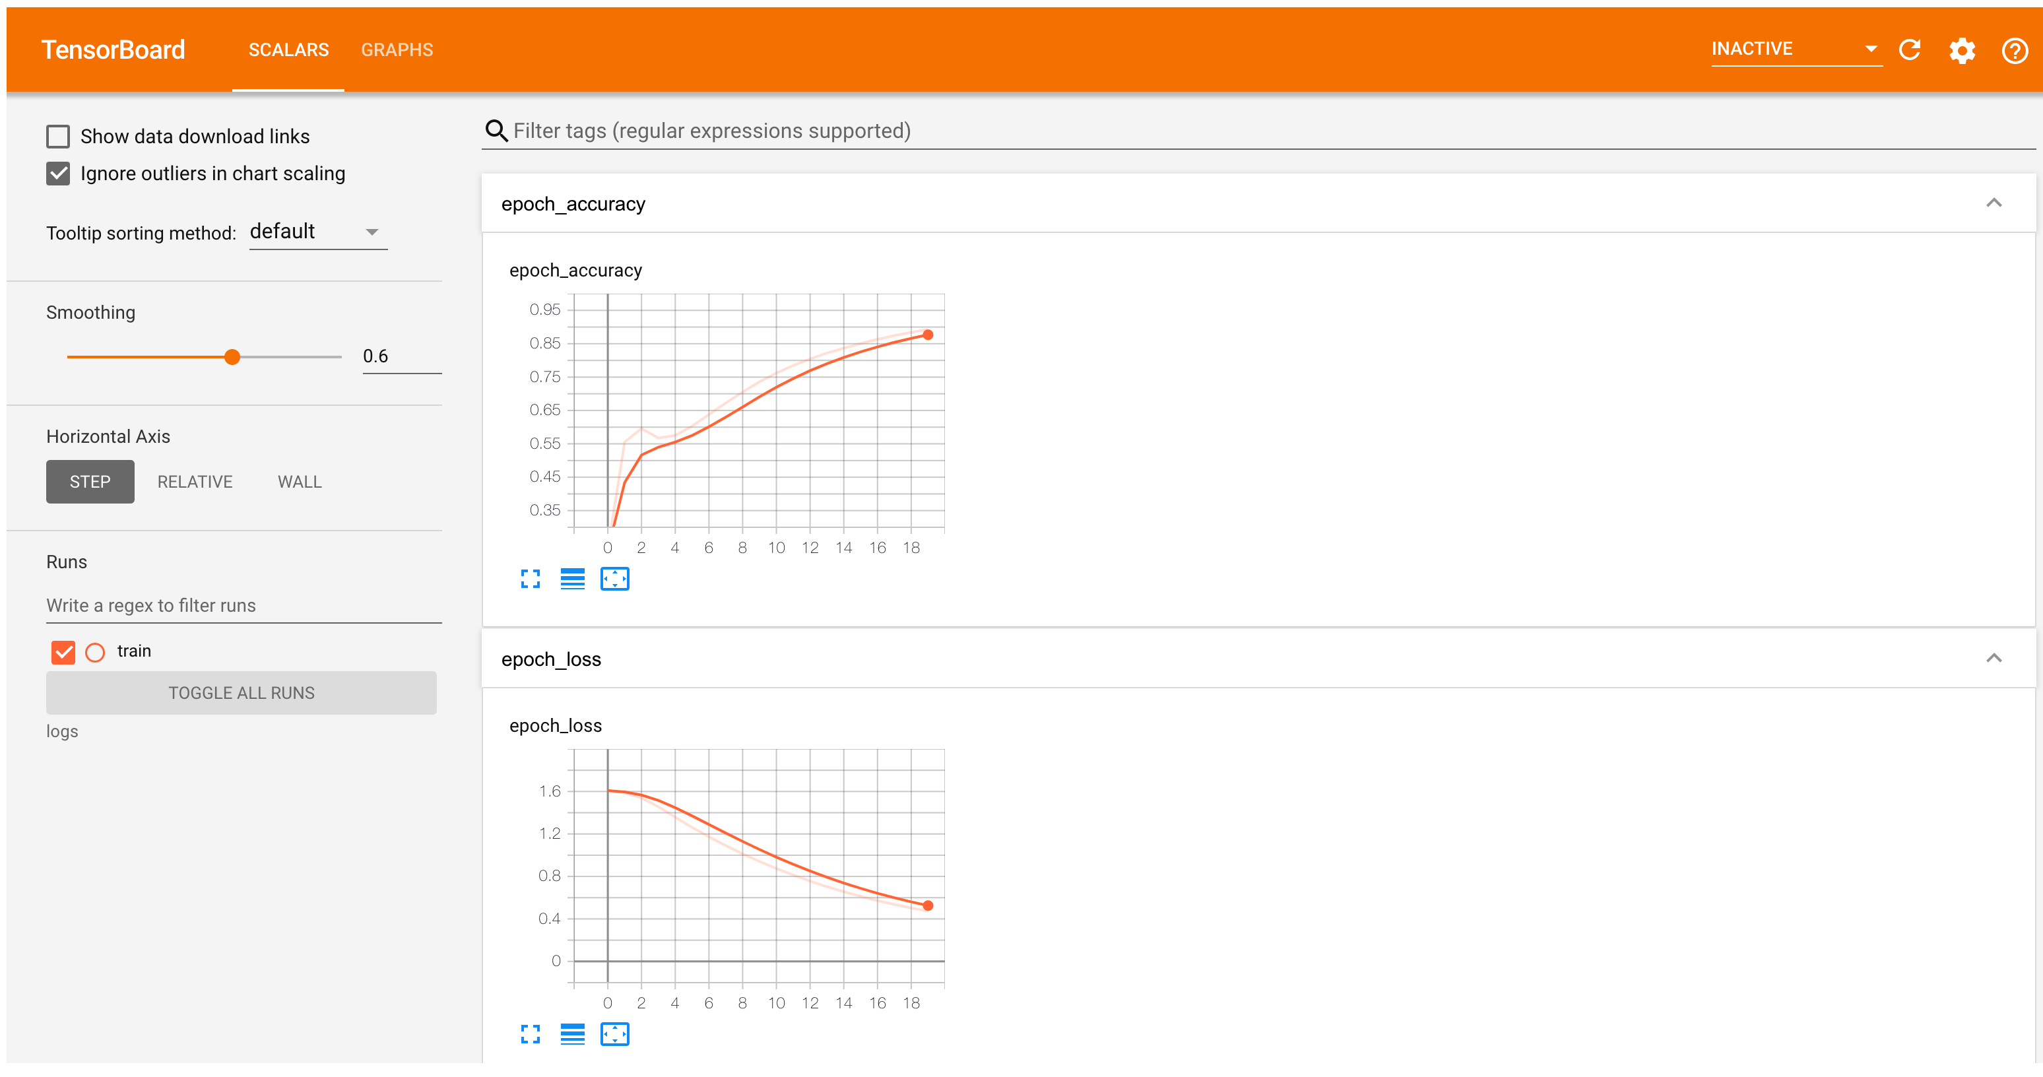The height and width of the screenshot is (1077, 2043).
Task: Enable Show data download links checkbox
Action: pos(58,137)
